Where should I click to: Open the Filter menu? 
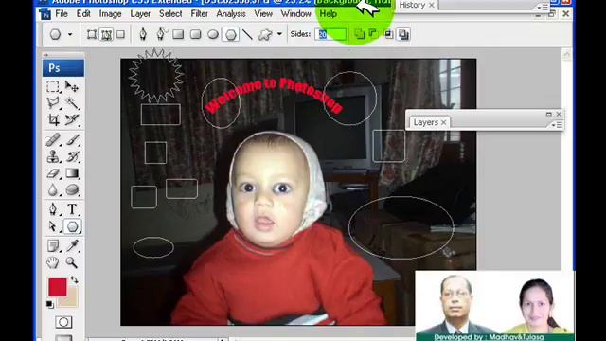199,14
